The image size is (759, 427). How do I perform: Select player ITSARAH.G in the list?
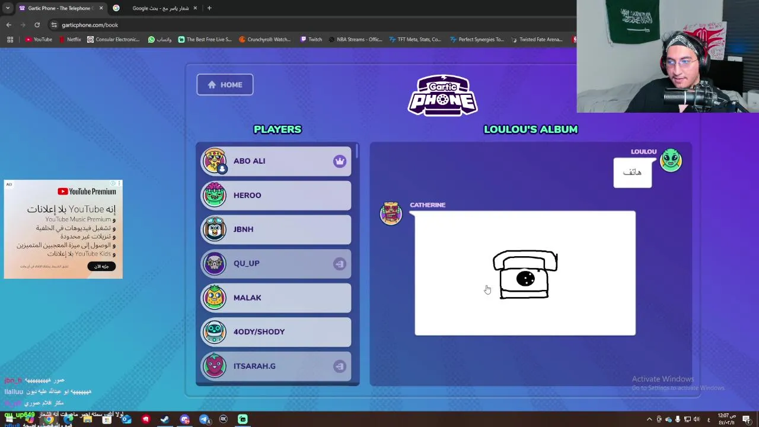(x=276, y=366)
